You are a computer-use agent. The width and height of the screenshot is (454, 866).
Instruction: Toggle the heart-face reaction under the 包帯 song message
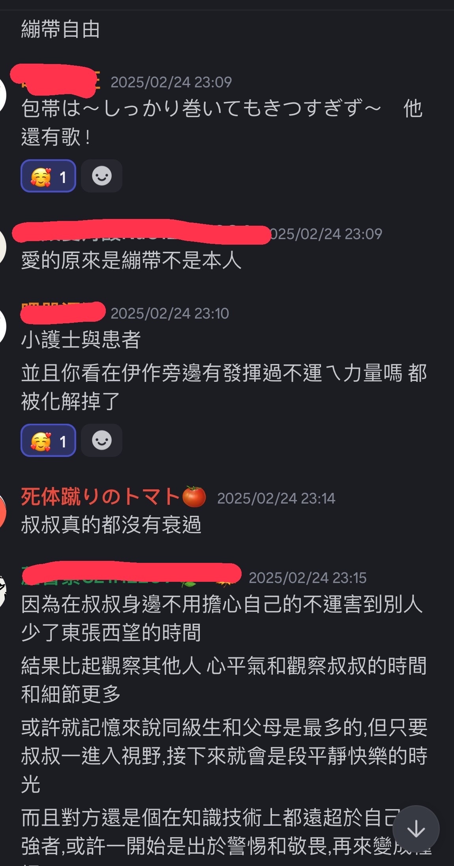click(48, 176)
